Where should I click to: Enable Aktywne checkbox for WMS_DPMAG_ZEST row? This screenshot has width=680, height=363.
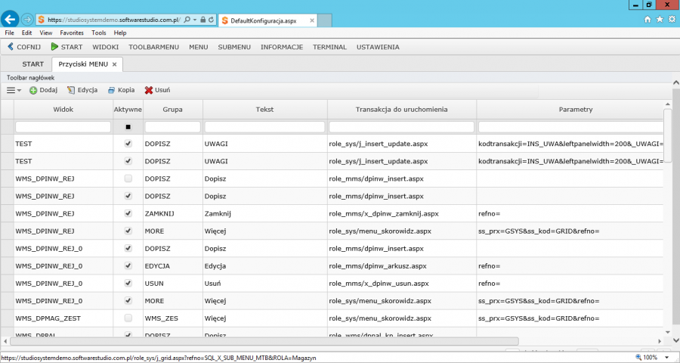(128, 318)
